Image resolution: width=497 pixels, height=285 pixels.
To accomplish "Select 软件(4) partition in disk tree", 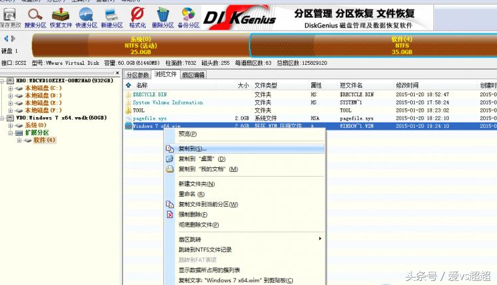I will tap(44, 140).
